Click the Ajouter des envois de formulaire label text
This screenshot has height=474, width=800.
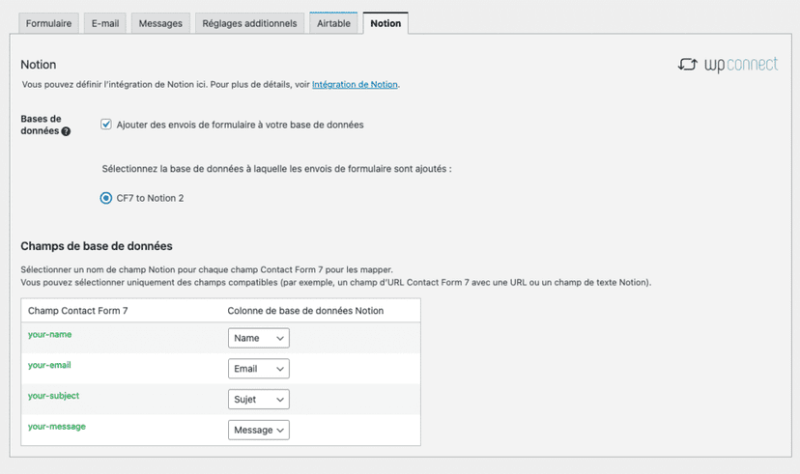[240, 125]
